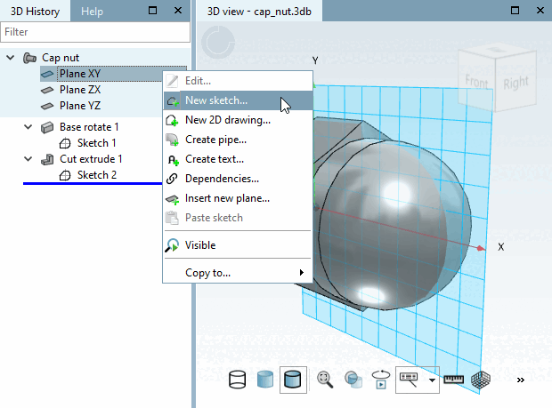552x408 pixels.
Task: Click the Cut extrude 1 icon
Action: click(47, 159)
